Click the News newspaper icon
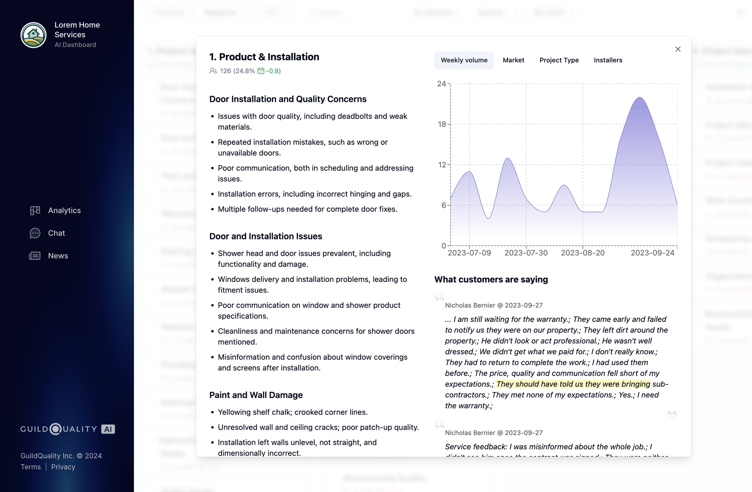 click(x=35, y=256)
